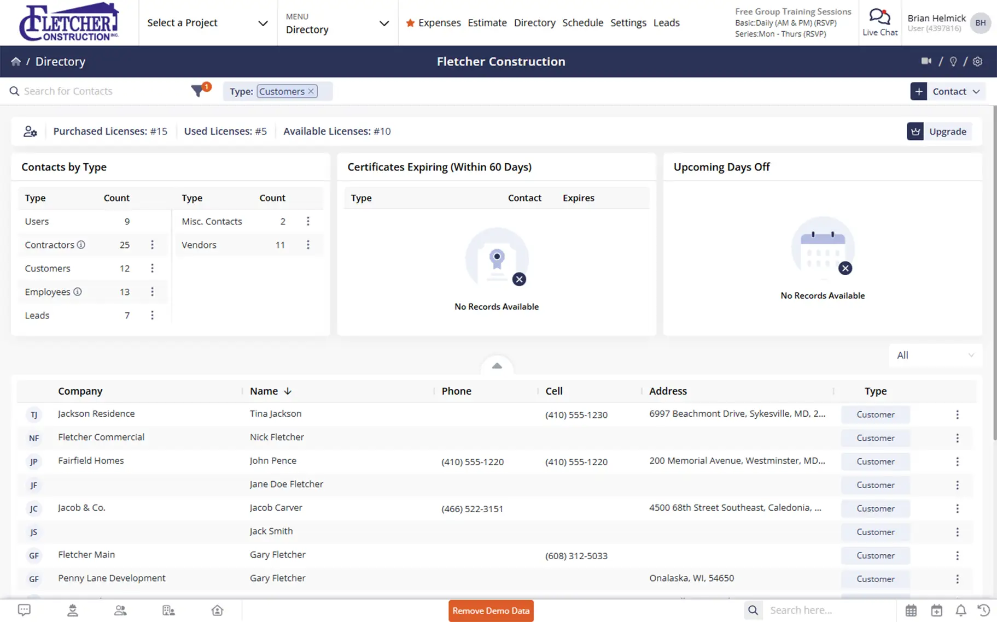997x622 pixels.
Task: Remove the Customers type filter chip
Action: pyautogui.click(x=311, y=91)
